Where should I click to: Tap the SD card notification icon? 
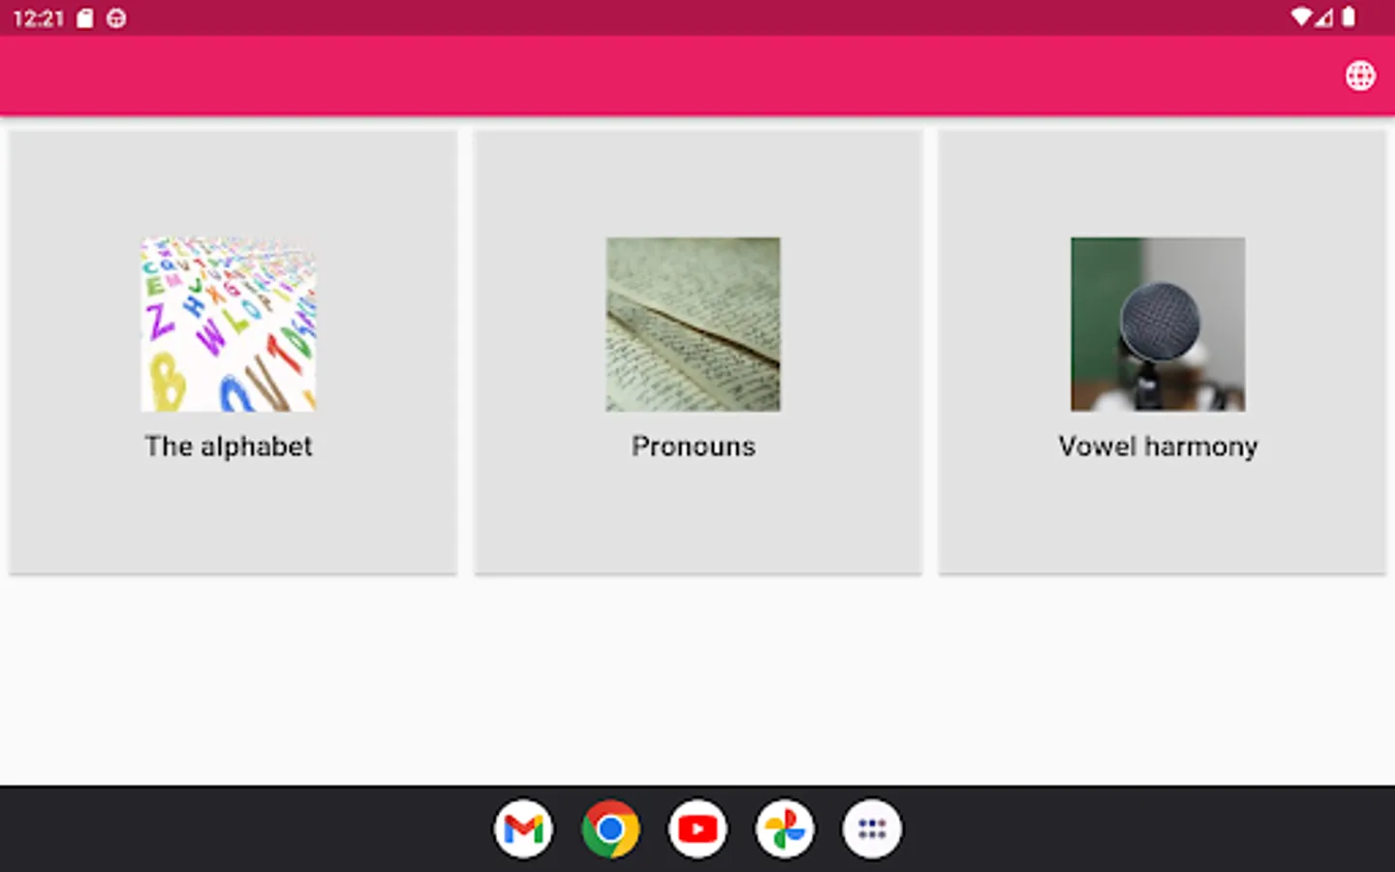pyautogui.click(x=85, y=18)
